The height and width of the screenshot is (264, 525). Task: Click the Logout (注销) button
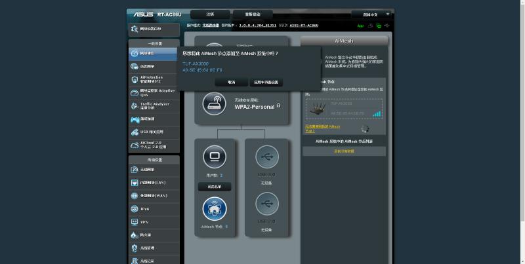210,14
